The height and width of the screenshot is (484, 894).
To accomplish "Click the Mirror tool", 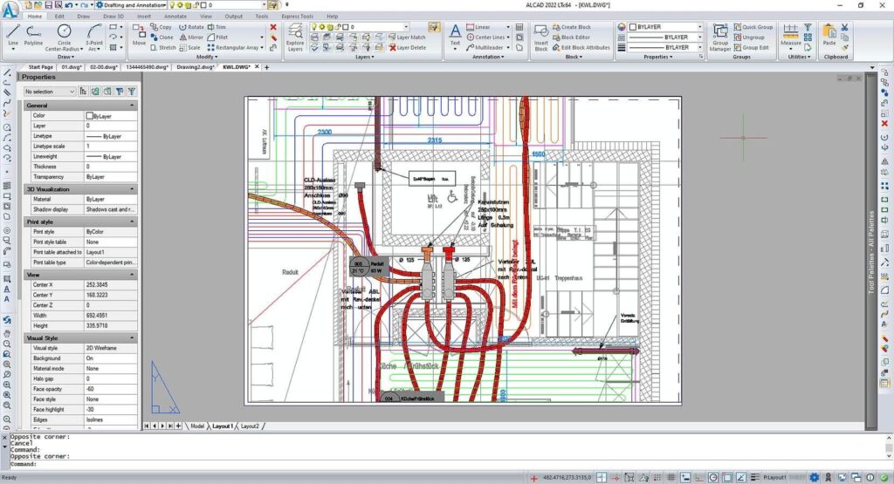I will coord(191,37).
